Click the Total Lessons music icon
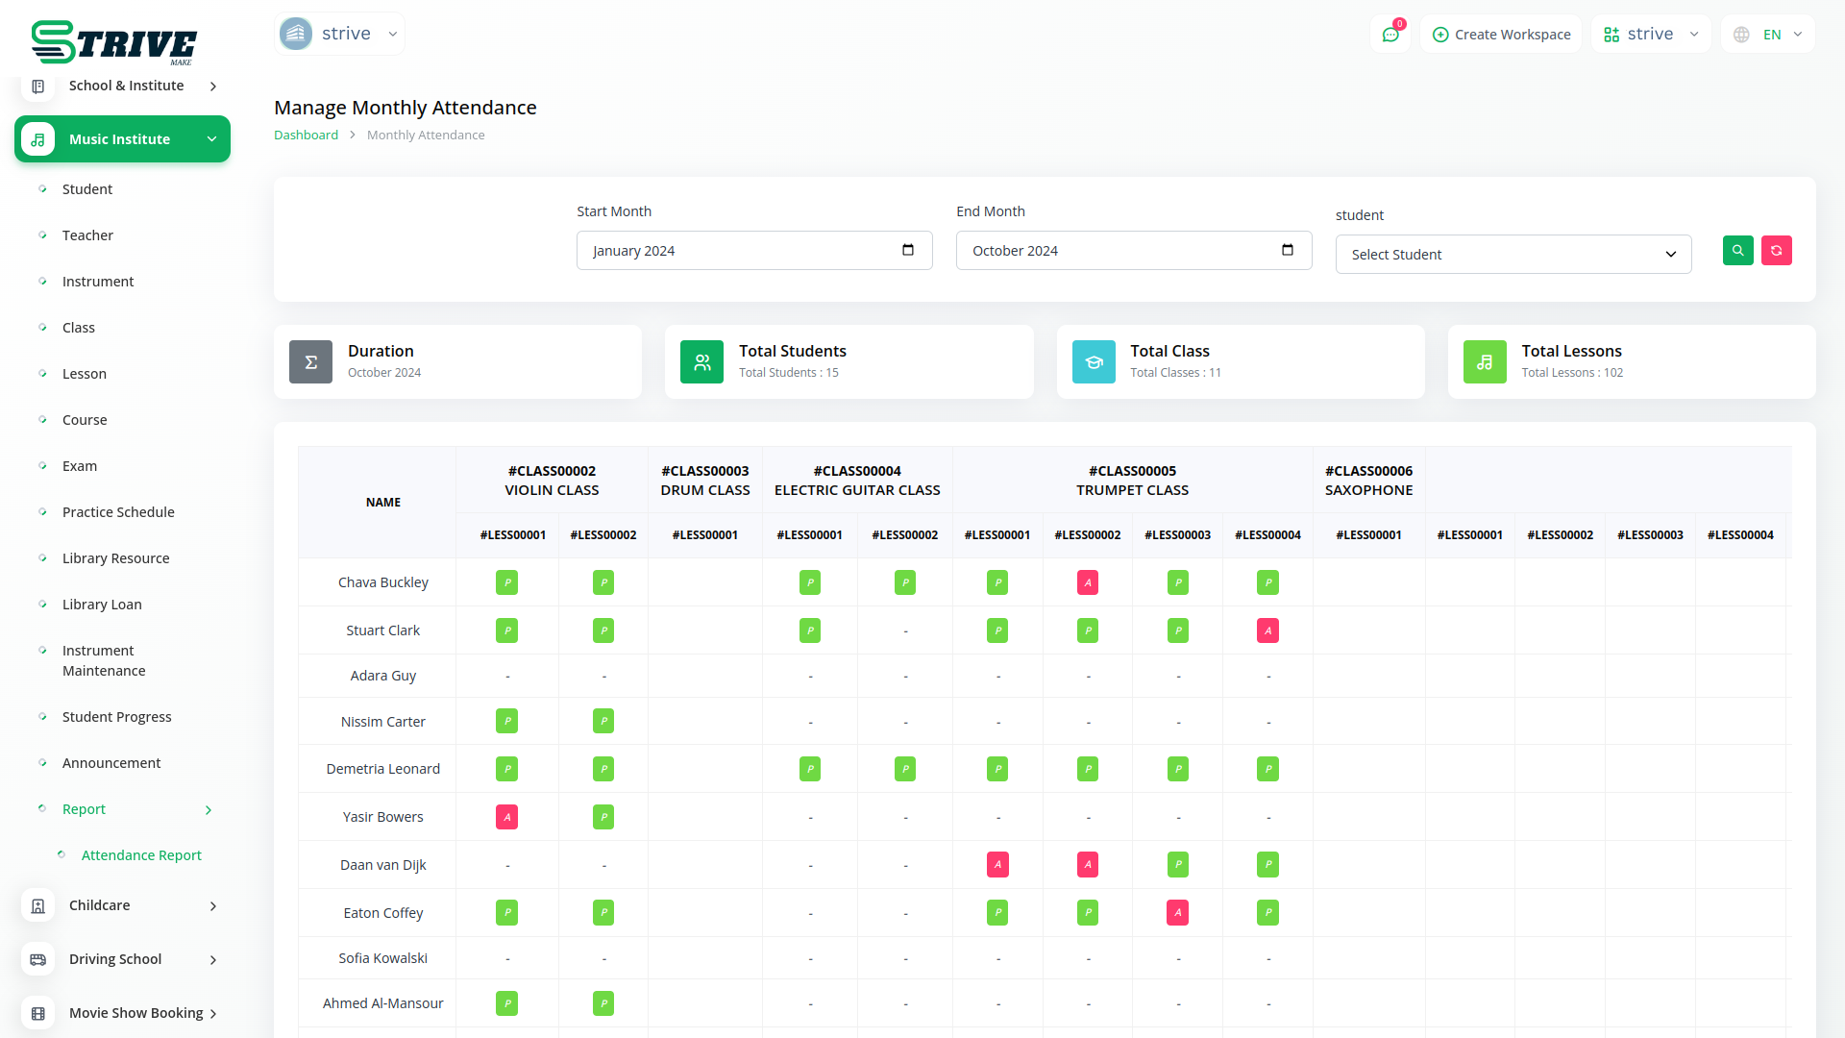This screenshot has width=1845, height=1038. 1484,362
